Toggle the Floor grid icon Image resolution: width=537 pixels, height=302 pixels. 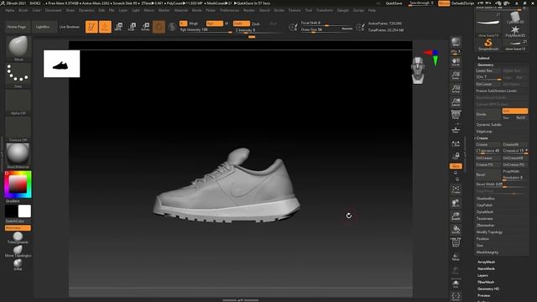(x=456, y=129)
